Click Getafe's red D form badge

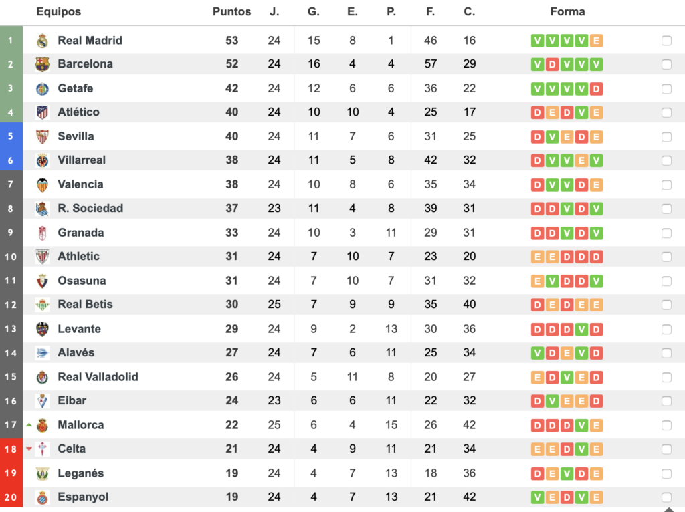[596, 89]
